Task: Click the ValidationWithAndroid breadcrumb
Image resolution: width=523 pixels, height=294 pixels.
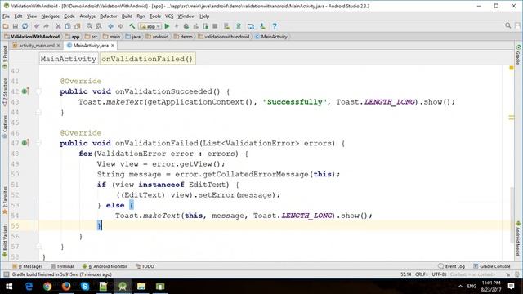Action: pyautogui.click(x=32, y=37)
